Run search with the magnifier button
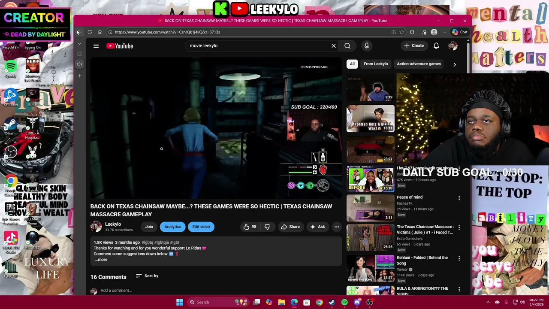Screen dimensions: 549x309 [347, 45]
